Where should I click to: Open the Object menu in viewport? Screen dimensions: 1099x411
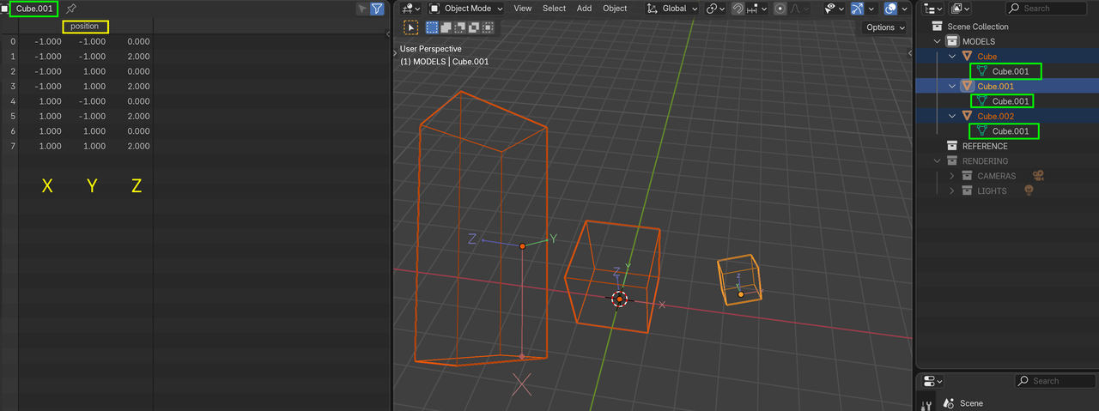coord(615,9)
